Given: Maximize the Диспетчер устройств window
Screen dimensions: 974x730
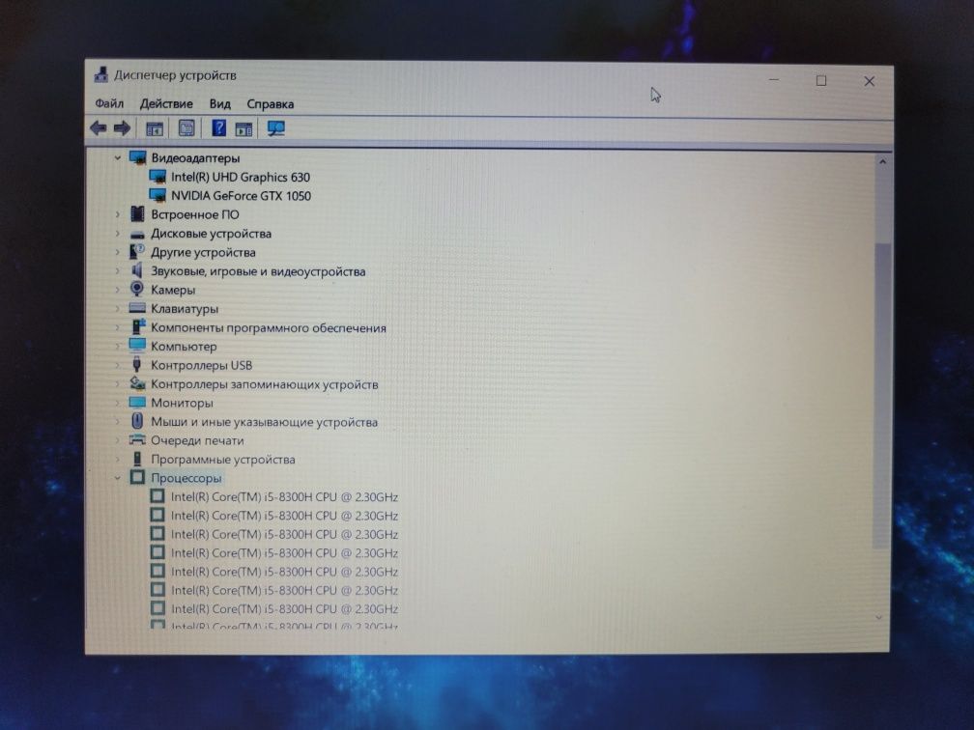Looking at the screenshot, I should 821,81.
